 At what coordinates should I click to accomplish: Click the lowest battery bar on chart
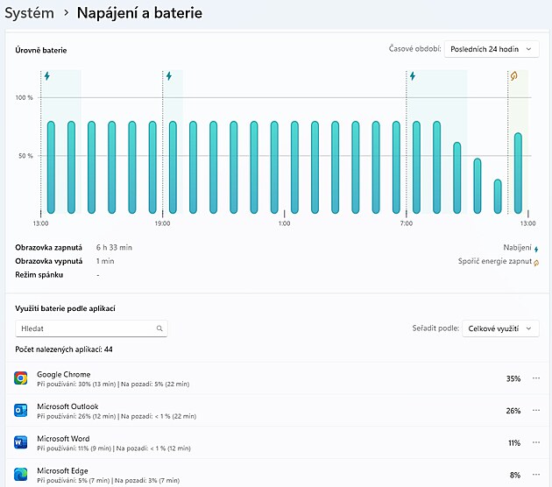[498, 195]
